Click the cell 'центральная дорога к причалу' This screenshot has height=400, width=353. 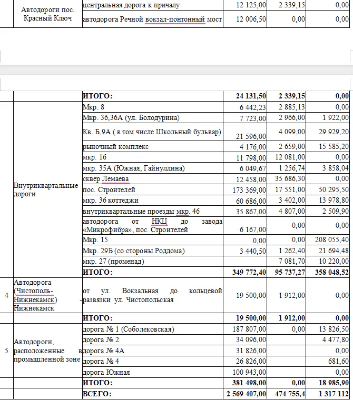[152, 5]
